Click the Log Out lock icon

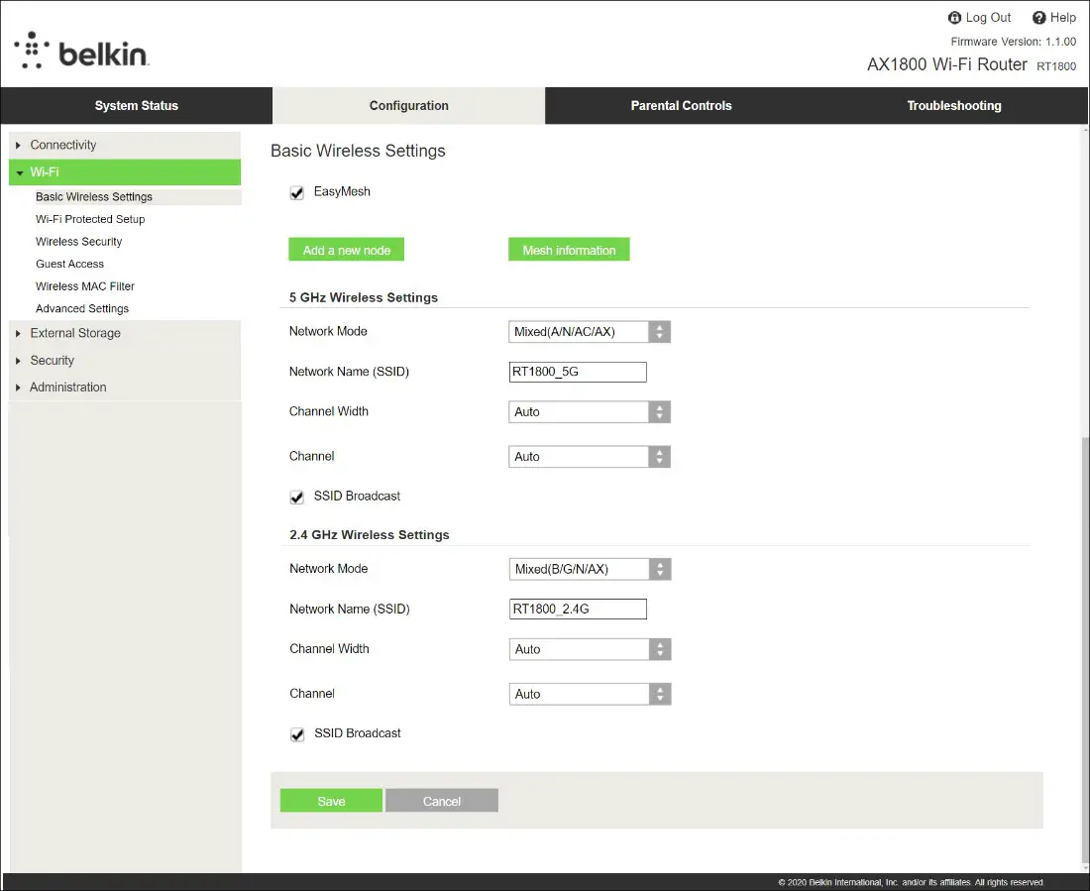[954, 18]
